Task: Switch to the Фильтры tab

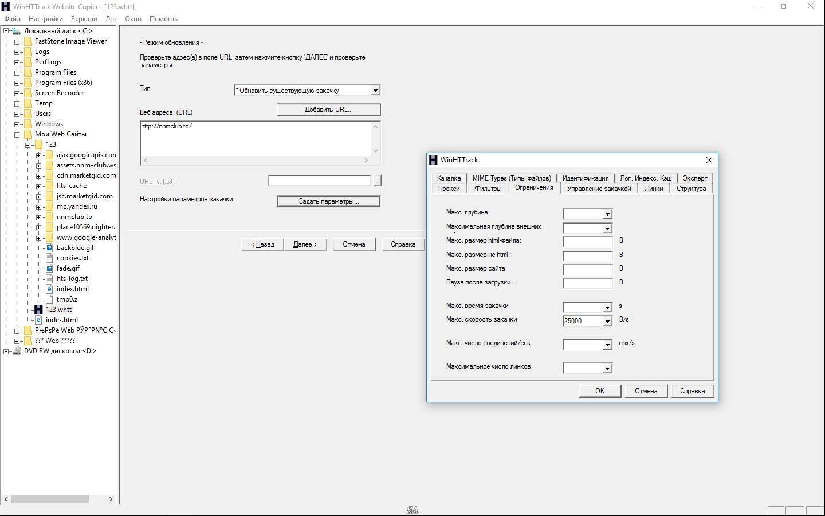Action: coord(488,189)
